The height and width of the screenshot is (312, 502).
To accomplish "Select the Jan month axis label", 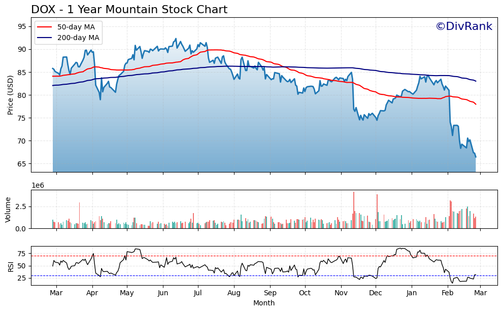I will click(x=411, y=293).
